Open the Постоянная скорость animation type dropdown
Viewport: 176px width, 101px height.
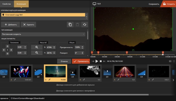click(43, 34)
